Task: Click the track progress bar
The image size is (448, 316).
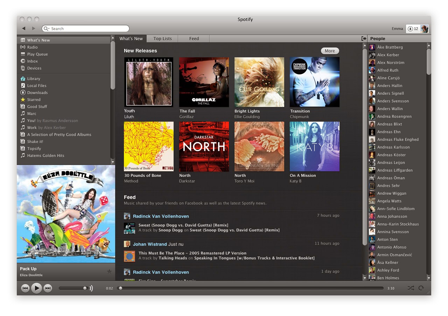Action: coord(251,288)
